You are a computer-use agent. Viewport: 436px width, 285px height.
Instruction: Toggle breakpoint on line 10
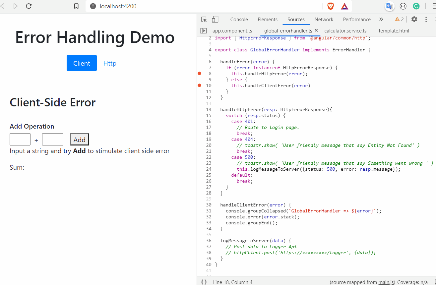point(200,85)
